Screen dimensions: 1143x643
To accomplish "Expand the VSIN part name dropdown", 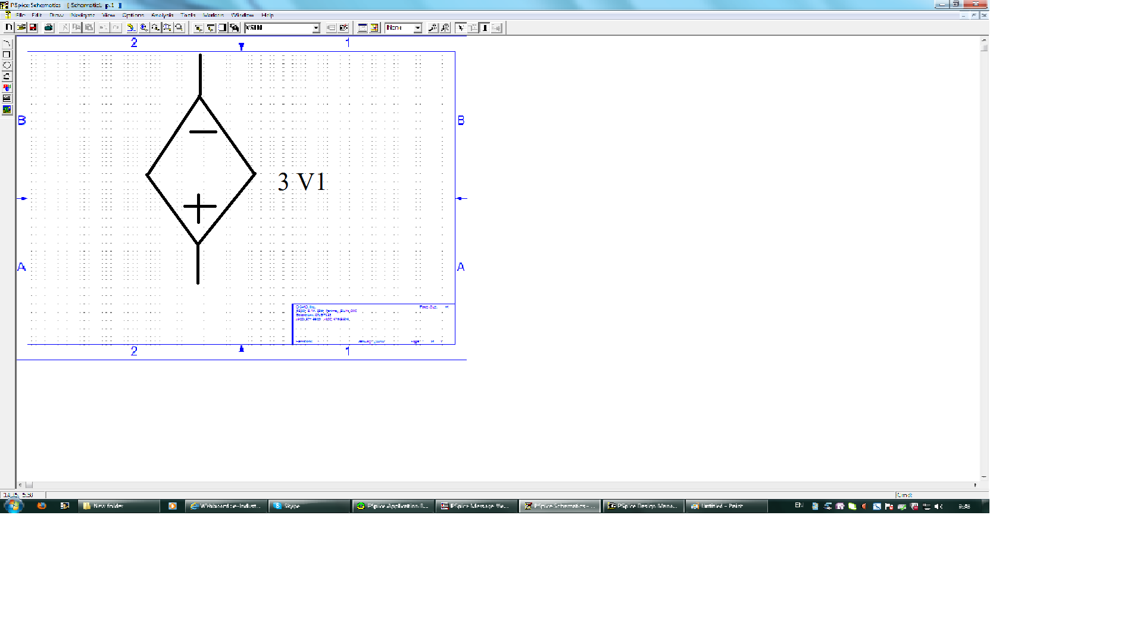I will coord(316,28).
